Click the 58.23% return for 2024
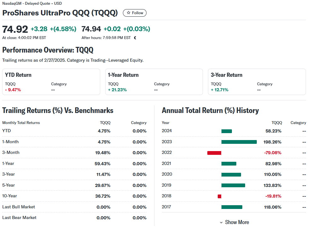The height and width of the screenshot is (231, 311). pos(274,131)
